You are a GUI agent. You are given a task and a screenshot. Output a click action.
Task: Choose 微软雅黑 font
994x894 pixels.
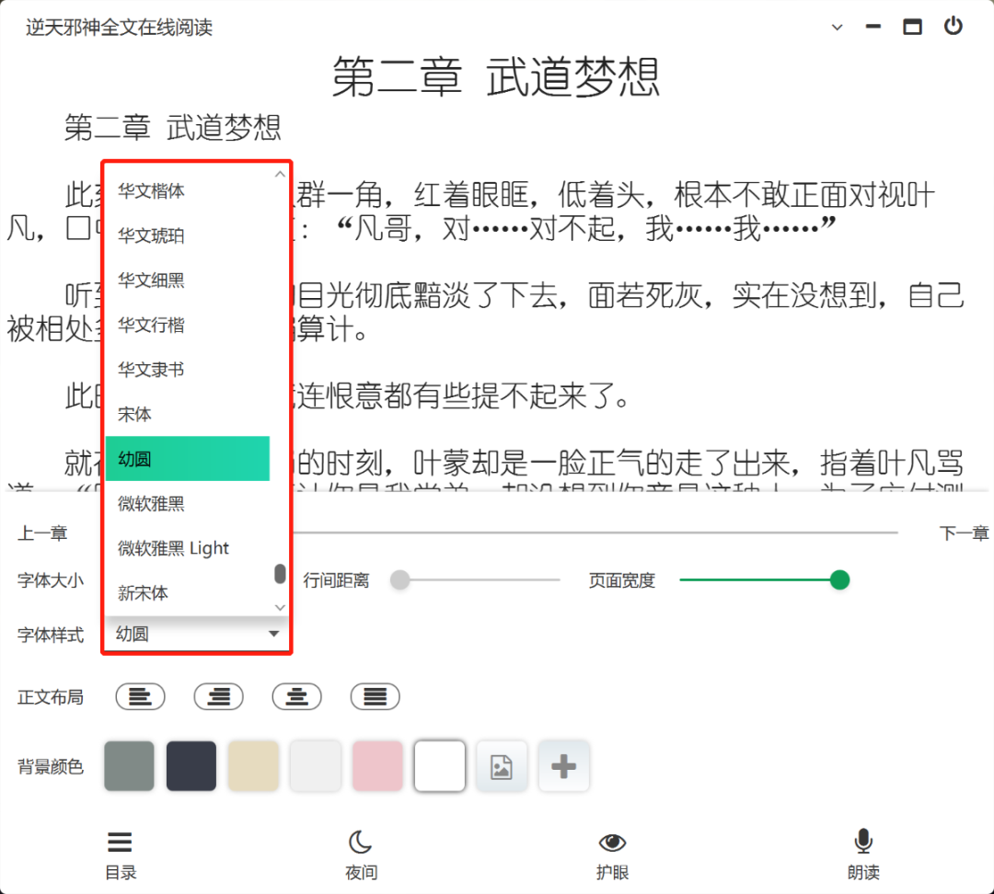(188, 504)
